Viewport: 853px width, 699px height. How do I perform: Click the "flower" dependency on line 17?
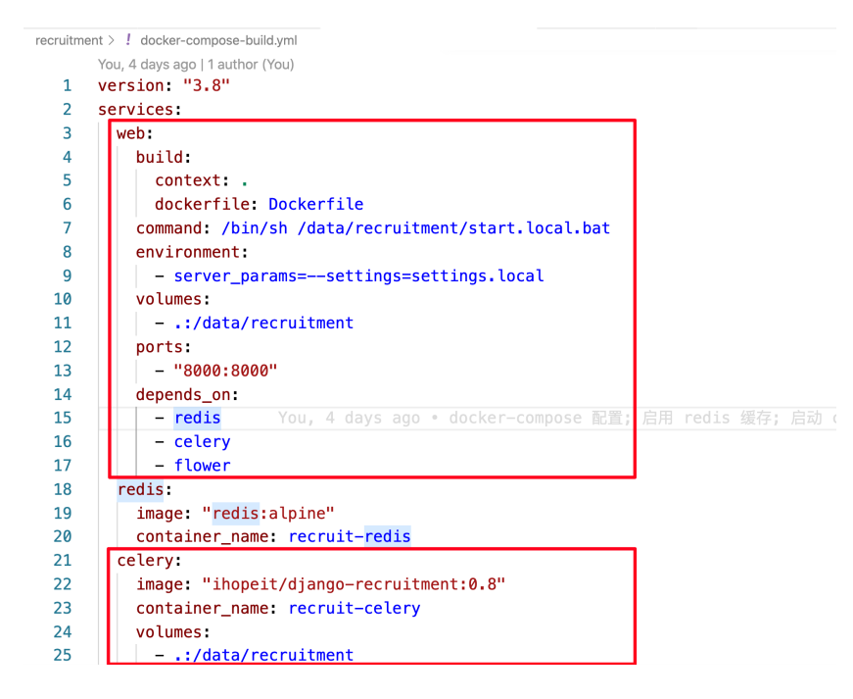202,465
